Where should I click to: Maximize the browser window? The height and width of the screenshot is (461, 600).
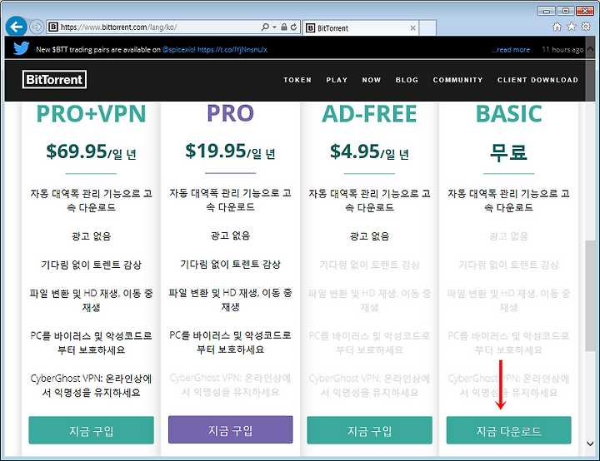[x=566, y=11]
